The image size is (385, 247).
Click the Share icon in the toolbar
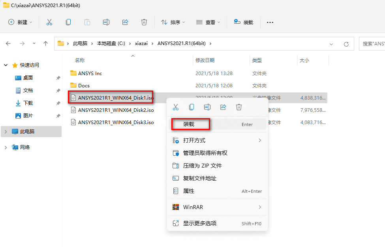point(125,22)
